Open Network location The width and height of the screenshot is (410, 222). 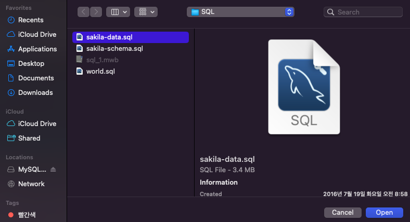coord(31,184)
